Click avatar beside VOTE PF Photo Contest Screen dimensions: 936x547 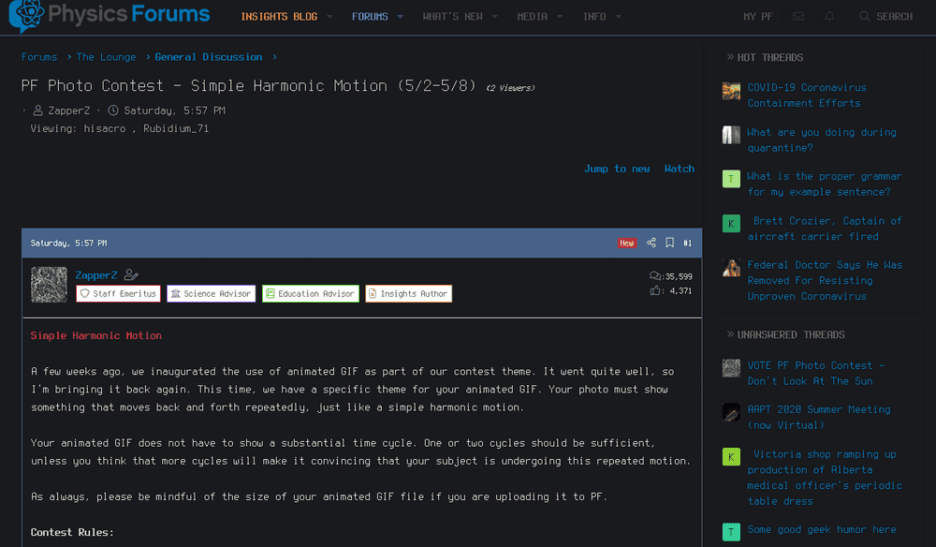click(x=731, y=368)
